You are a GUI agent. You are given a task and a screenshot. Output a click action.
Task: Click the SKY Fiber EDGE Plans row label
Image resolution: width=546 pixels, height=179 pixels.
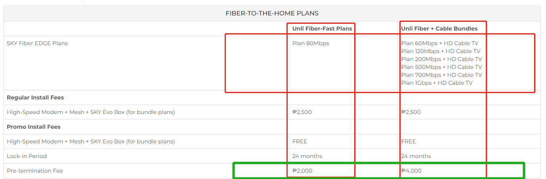point(37,43)
